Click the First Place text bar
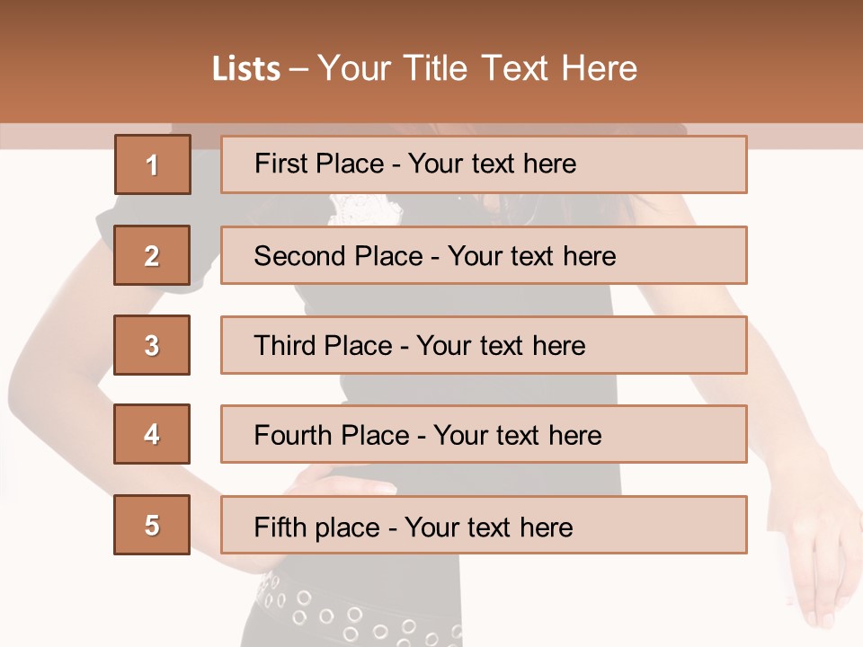 (x=484, y=164)
